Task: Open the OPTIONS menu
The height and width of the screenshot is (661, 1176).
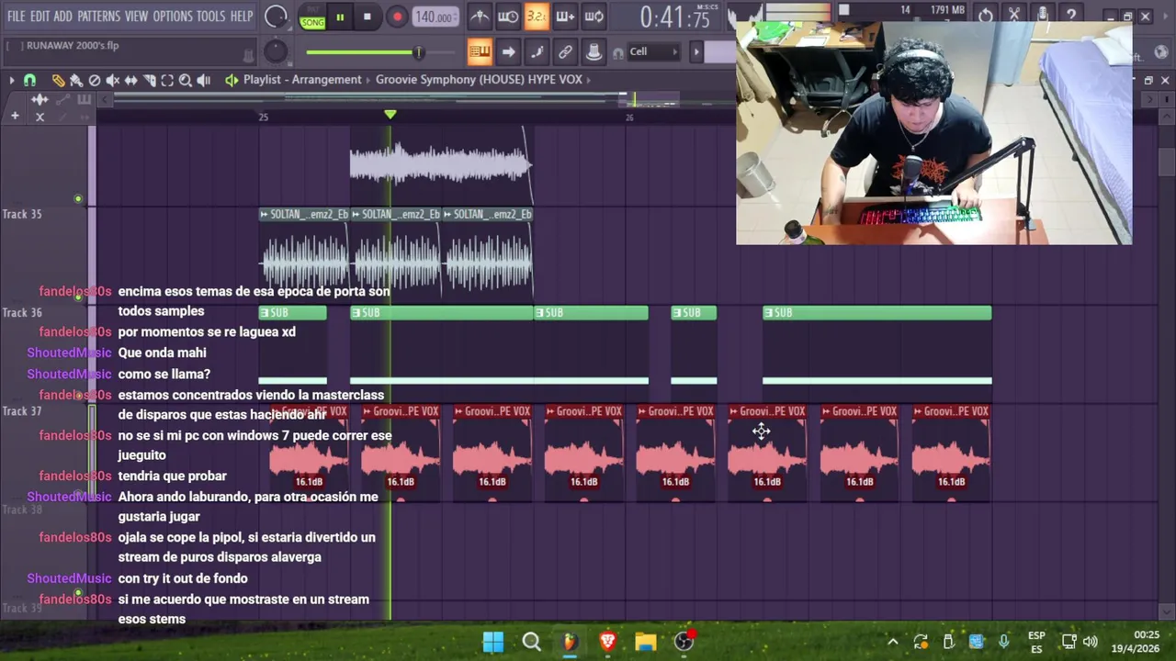Action: (173, 17)
